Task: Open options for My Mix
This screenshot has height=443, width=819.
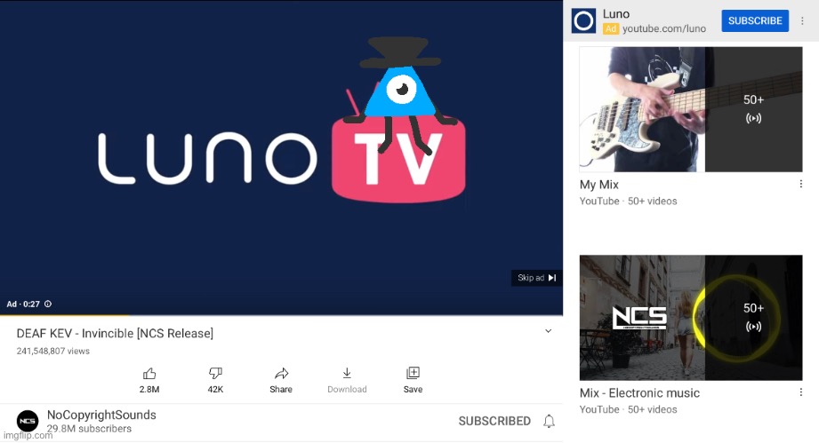Action: [800, 184]
